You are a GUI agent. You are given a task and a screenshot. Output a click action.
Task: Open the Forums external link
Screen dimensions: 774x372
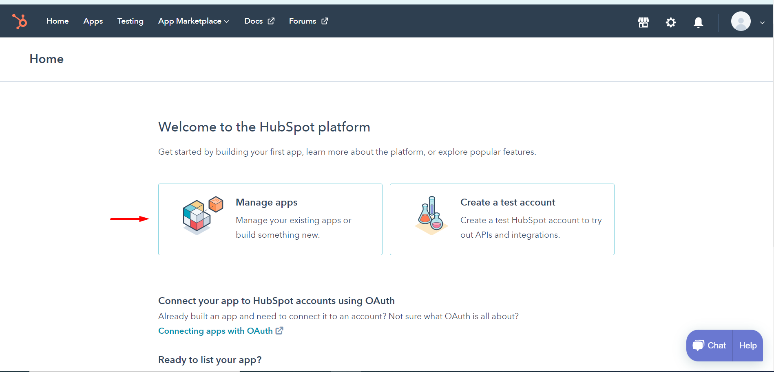coord(308,21)
